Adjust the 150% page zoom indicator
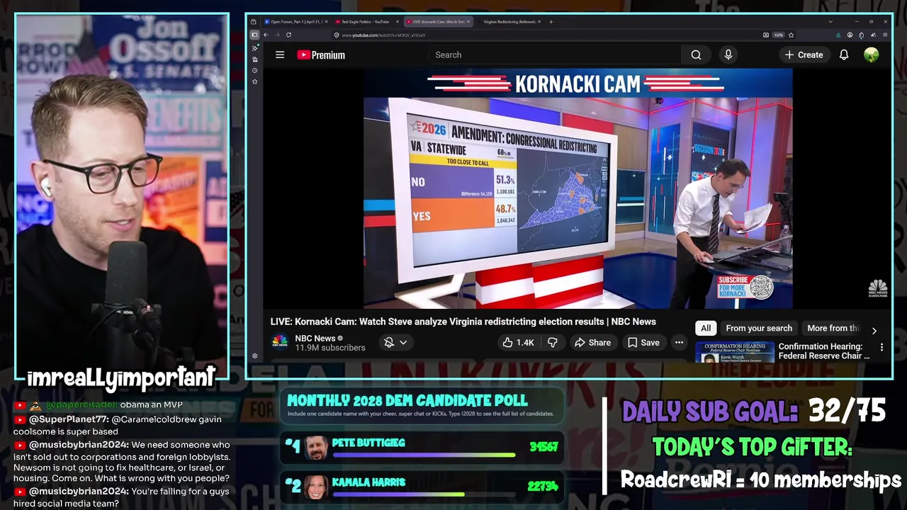907x510 pixels. pos(778,35)
